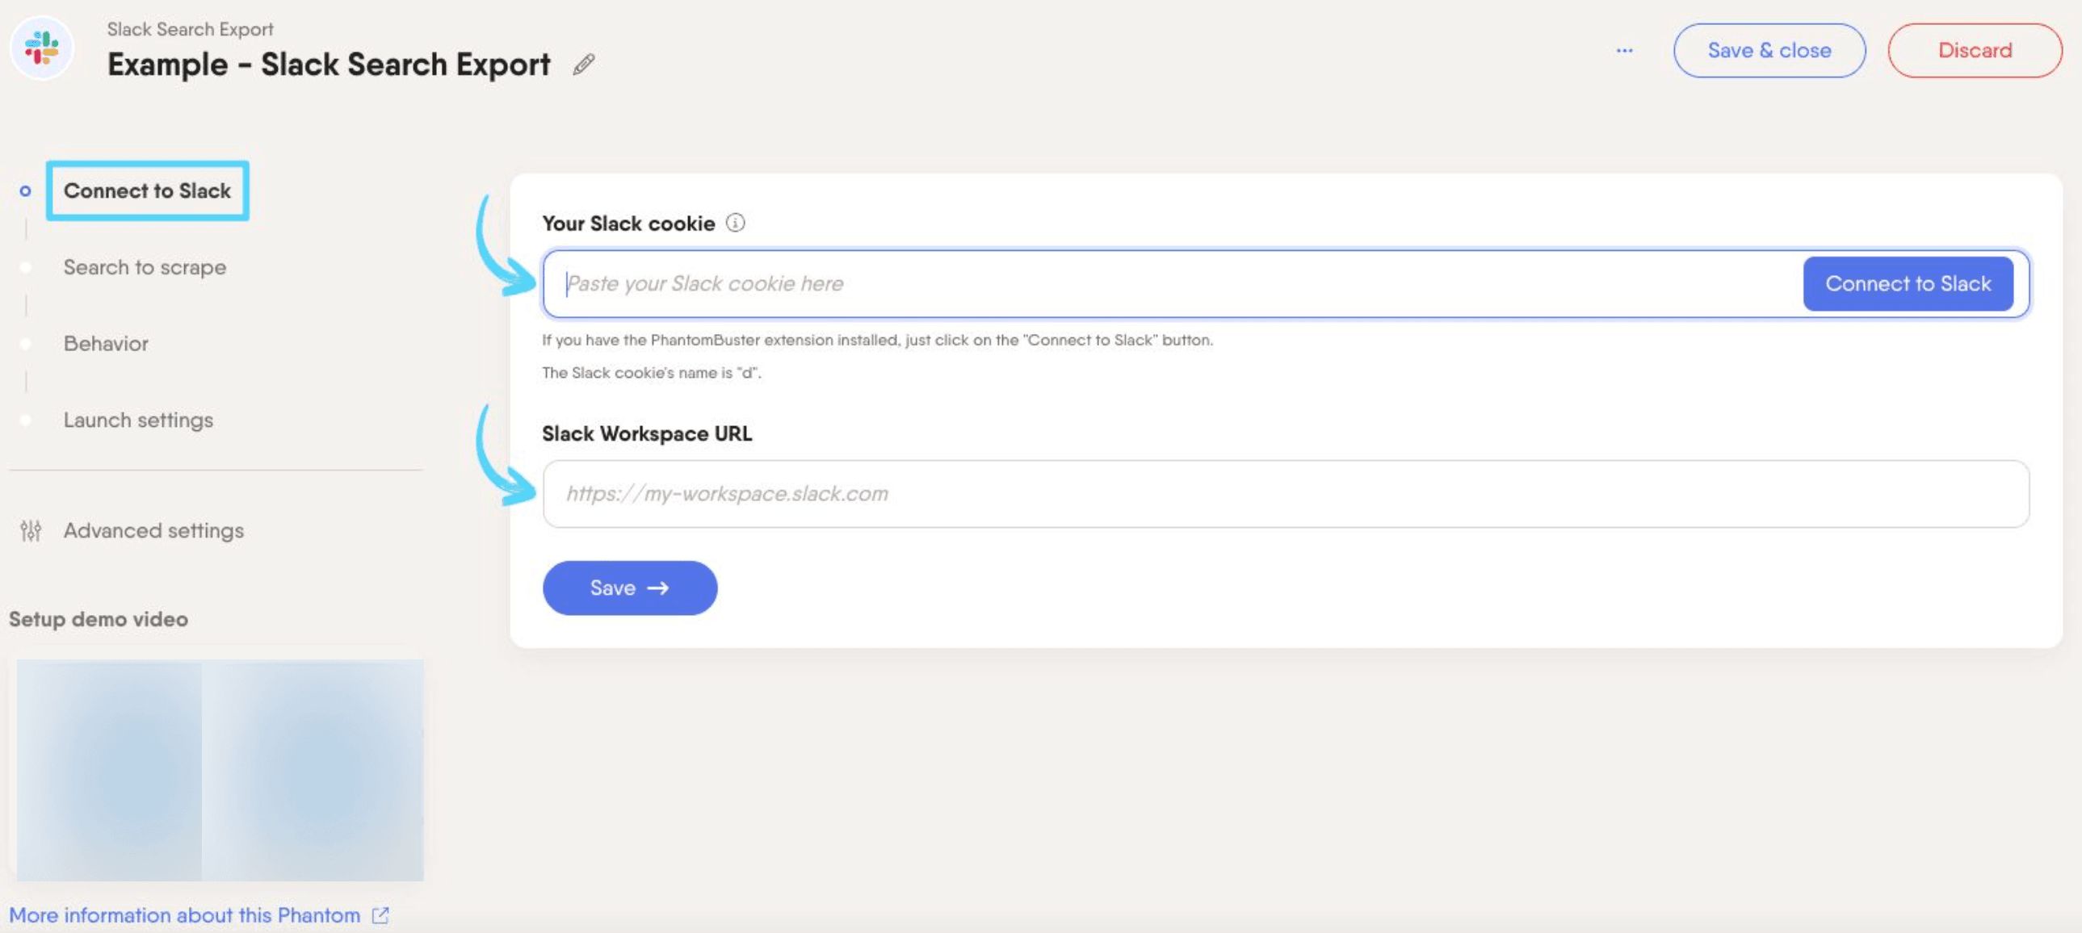Go to Search to scrape step
This screenshot has height=933, width=2082.
[145, 267]
